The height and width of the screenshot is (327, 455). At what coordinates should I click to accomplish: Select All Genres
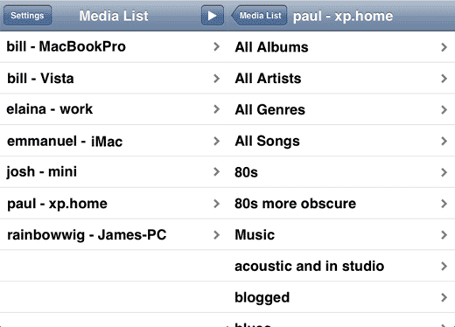341,109
